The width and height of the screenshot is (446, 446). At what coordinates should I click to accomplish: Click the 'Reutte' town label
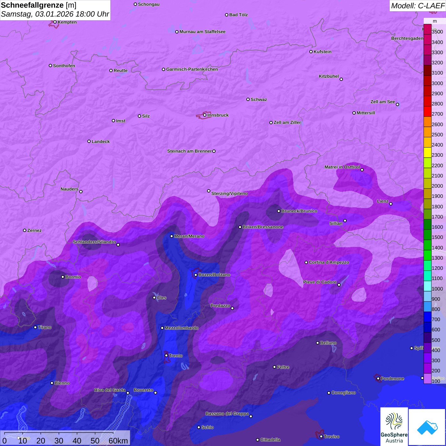(x=121, y=70)
